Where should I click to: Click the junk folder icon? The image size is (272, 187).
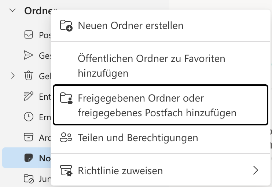point(29,179)
